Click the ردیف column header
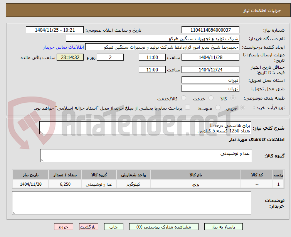This screenshot has width=291, height=237. point(278,175)
